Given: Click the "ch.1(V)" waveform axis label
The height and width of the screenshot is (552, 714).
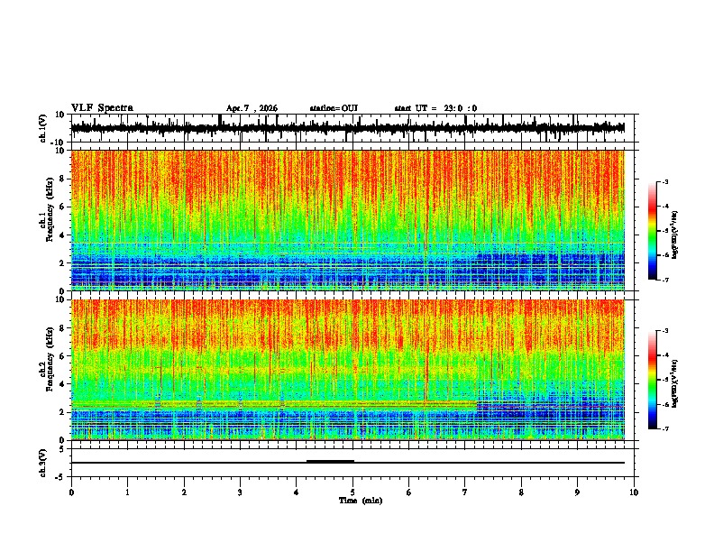Looking at the screenshot, I should point(43,128).
